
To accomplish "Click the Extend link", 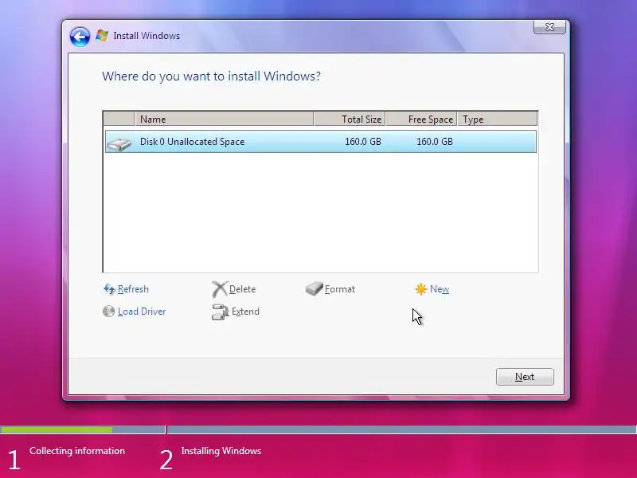I will [245, 311].
